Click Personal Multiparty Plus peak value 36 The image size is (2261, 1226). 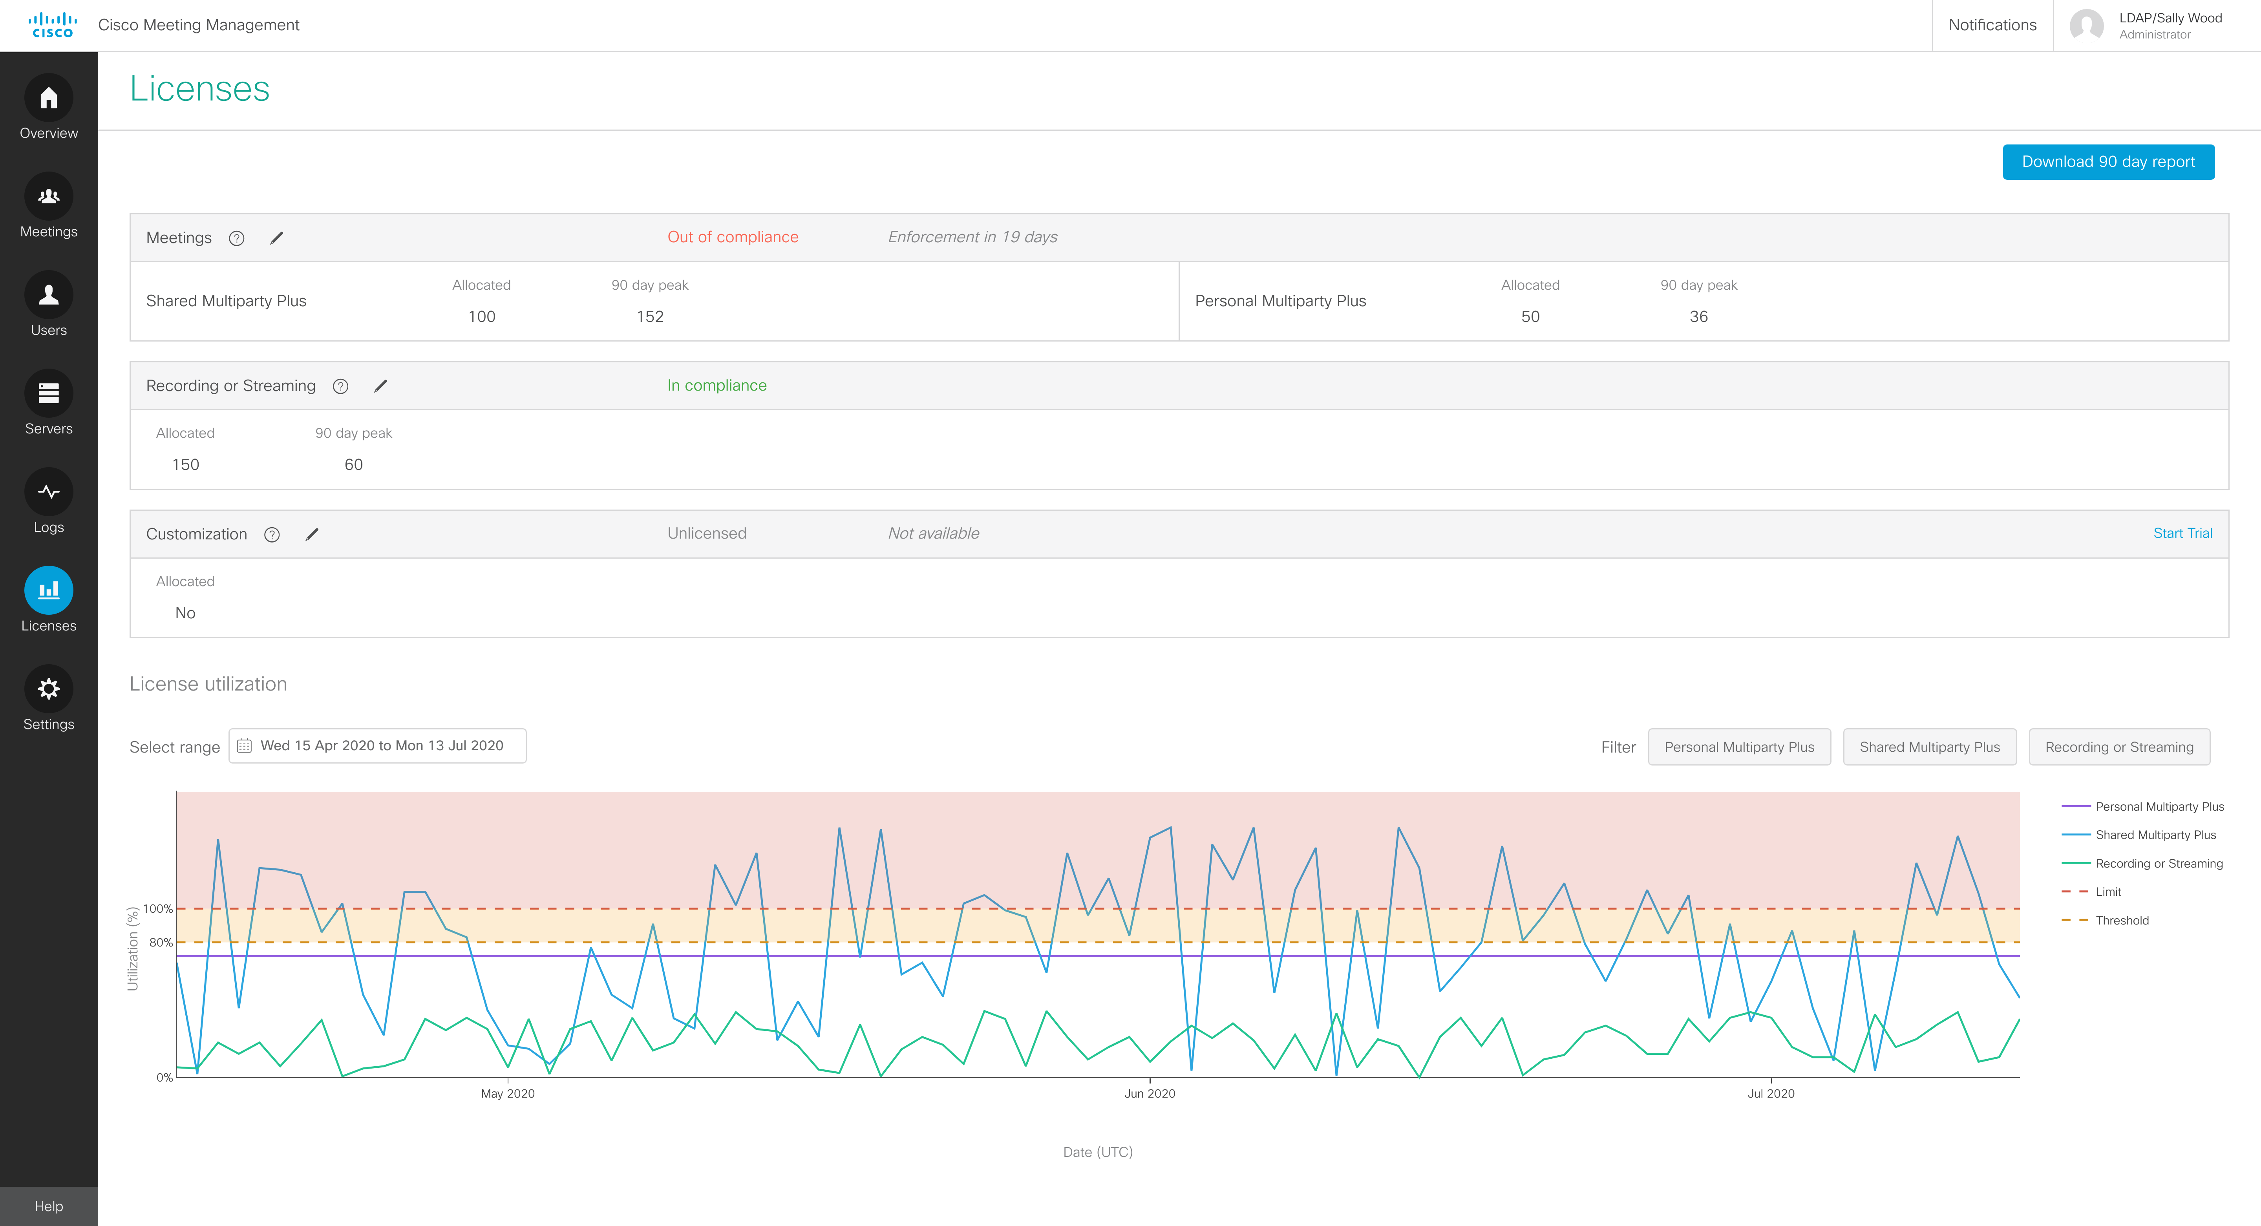1698,317
